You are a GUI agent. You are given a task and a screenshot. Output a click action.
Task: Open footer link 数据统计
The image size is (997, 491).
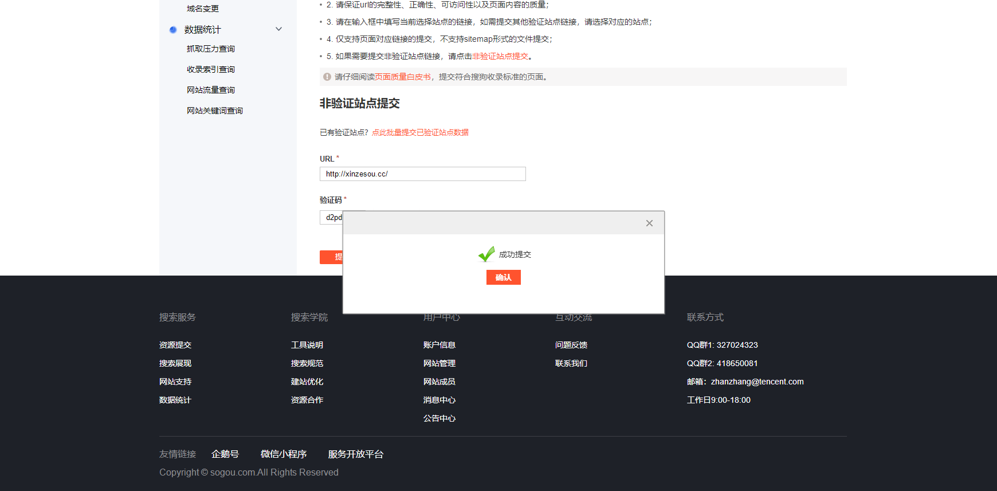coord(175,400)
